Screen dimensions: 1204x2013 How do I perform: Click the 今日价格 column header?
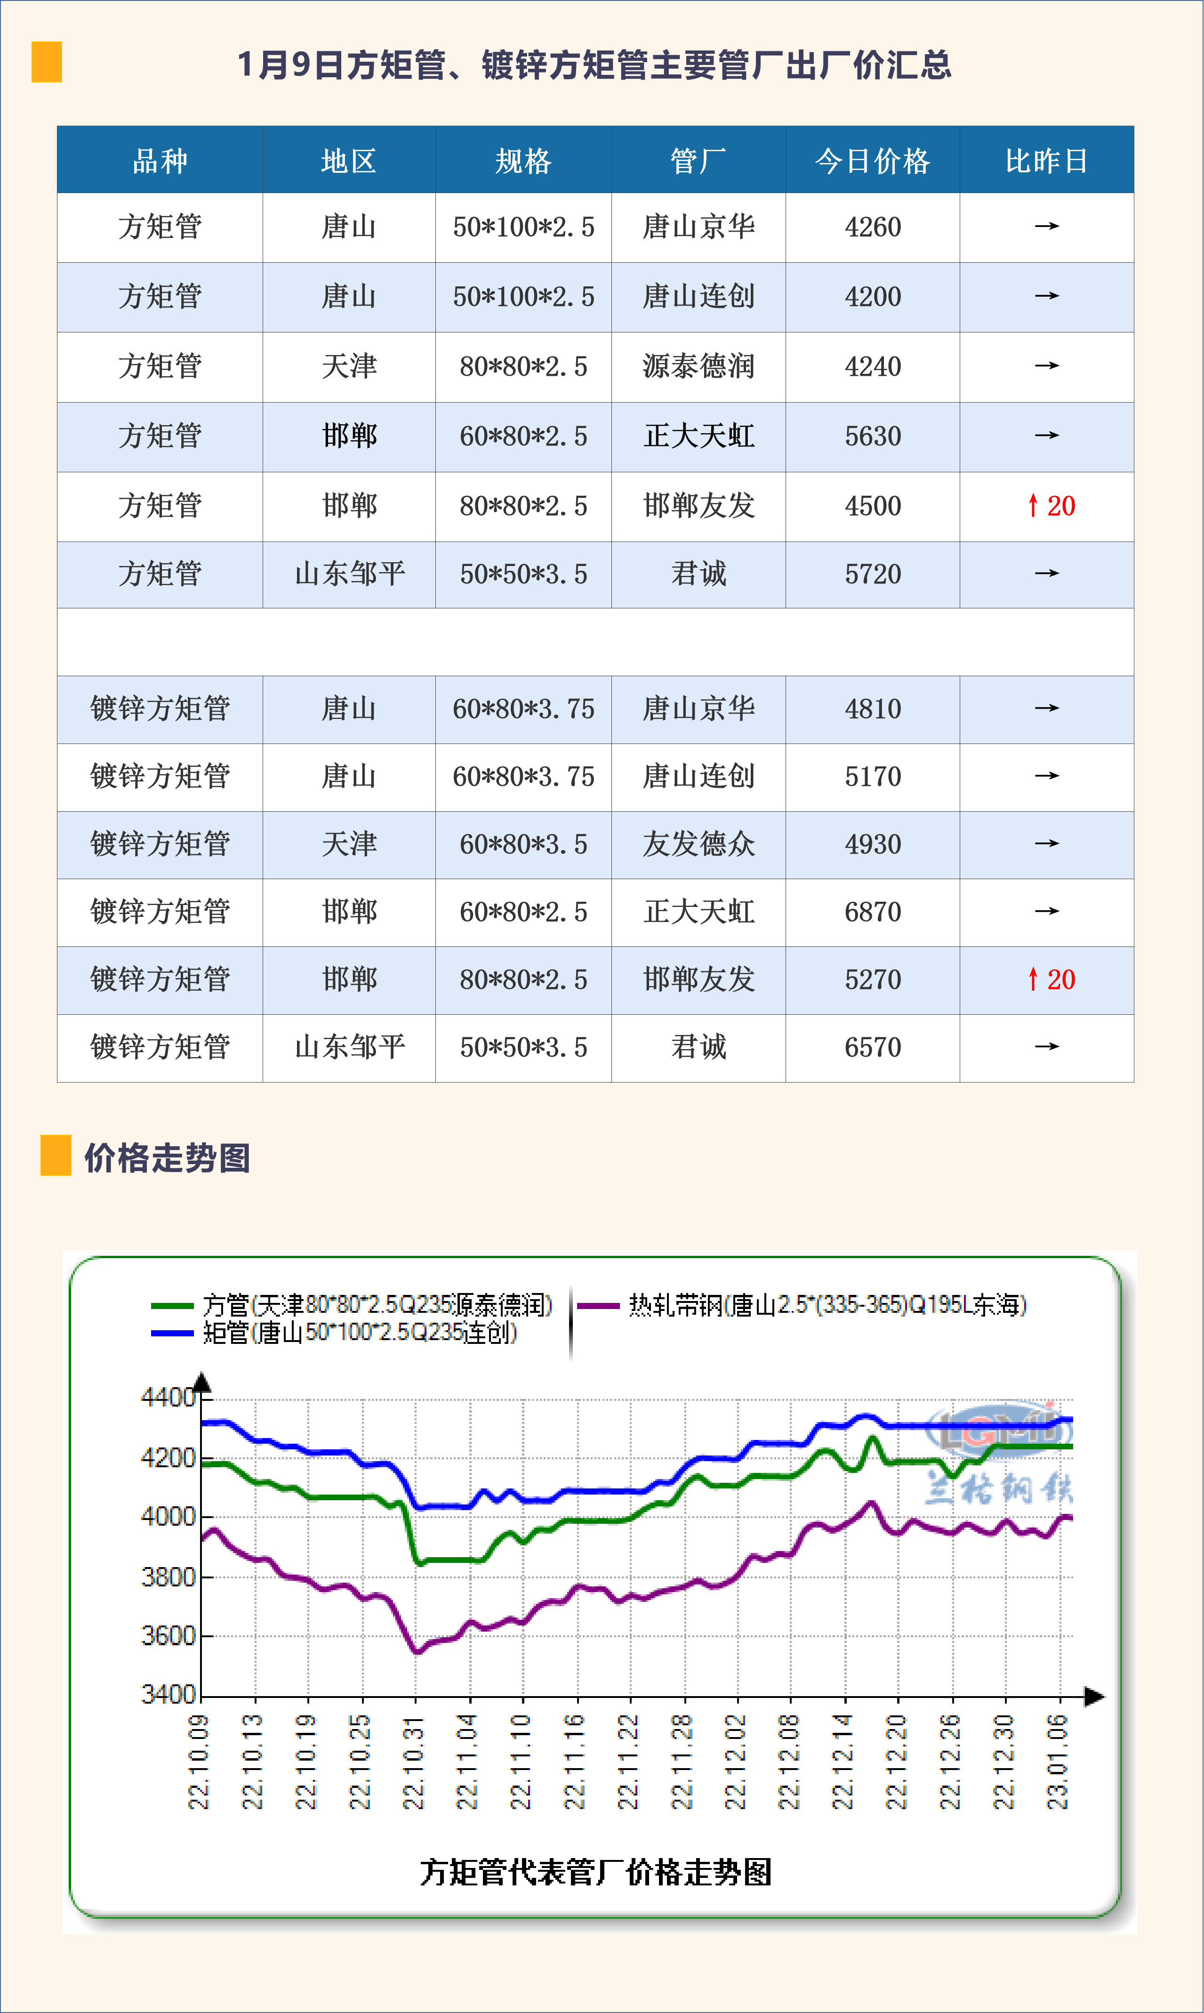872,161
